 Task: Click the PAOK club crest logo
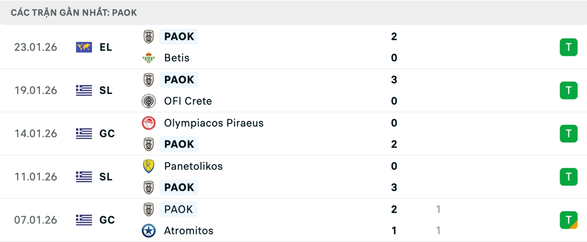pyautogui.click(x=149, y=36)
